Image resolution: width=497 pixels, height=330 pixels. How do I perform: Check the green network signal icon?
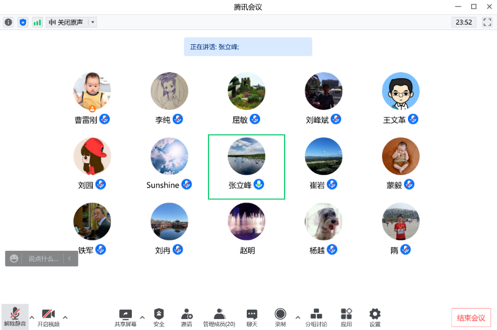coord(37,22)
